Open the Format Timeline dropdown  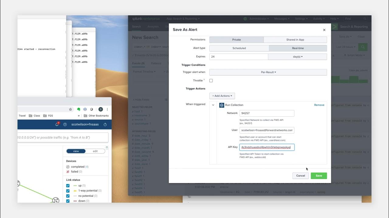pyautogui.click(x=144, y=71)
